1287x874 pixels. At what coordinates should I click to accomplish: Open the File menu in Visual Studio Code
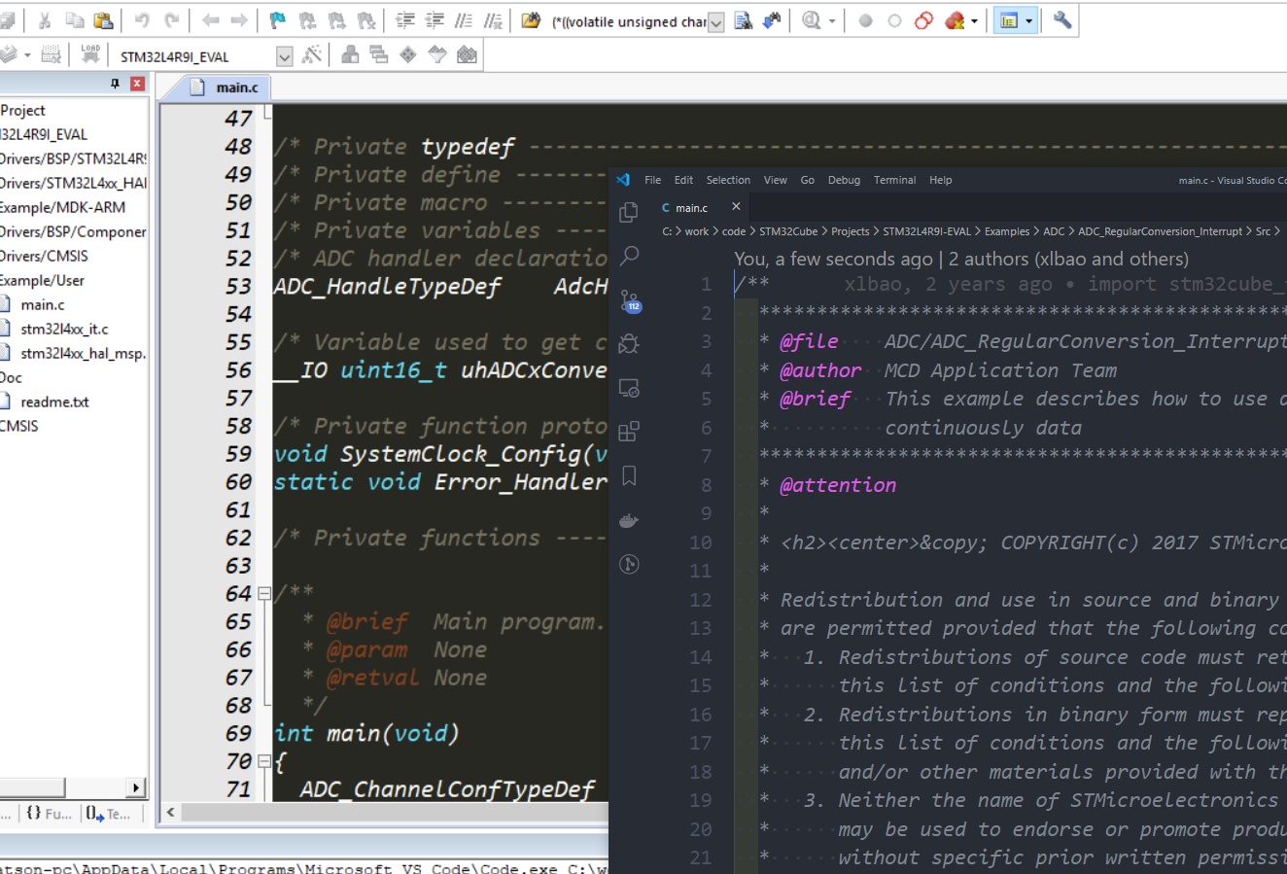click(x=652, y=180)
